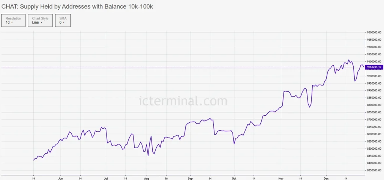Viewport: 384px width, 180px height.
Task: Click the icterminal.com watermark
Action: click(x=183, y=101)
